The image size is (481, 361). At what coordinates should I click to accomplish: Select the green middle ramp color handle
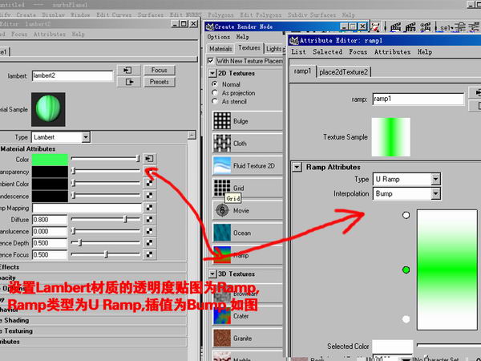tap(406, 270)
